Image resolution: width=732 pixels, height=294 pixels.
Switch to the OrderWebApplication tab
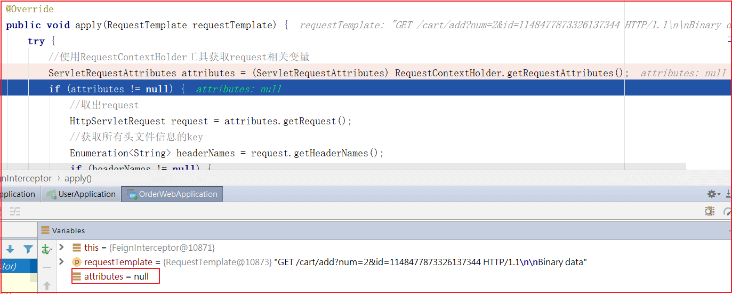pyautogui.click(x=172, y=194)
